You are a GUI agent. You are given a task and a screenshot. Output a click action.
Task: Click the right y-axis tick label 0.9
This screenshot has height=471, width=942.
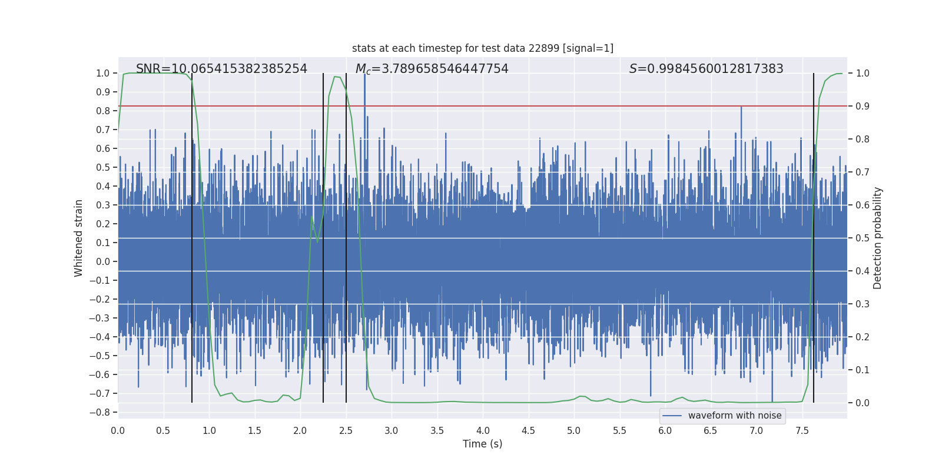click(x=863, y=107)
